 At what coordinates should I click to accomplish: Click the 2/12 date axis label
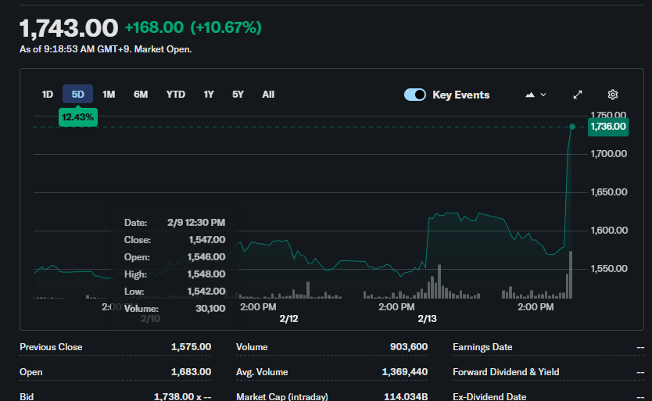[x=288, y=319]
